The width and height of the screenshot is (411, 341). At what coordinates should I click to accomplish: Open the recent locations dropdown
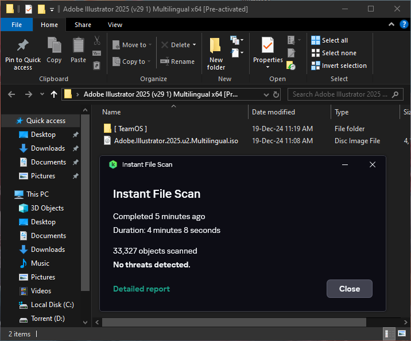pos(42,94)
